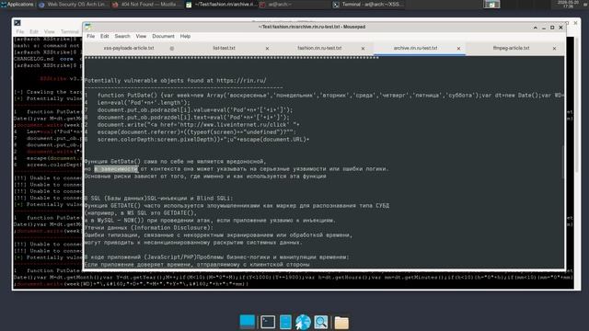Click the line starting 'Функция GetDate() сама'
This screenshot has height=331, width=589.
point(175,162)
